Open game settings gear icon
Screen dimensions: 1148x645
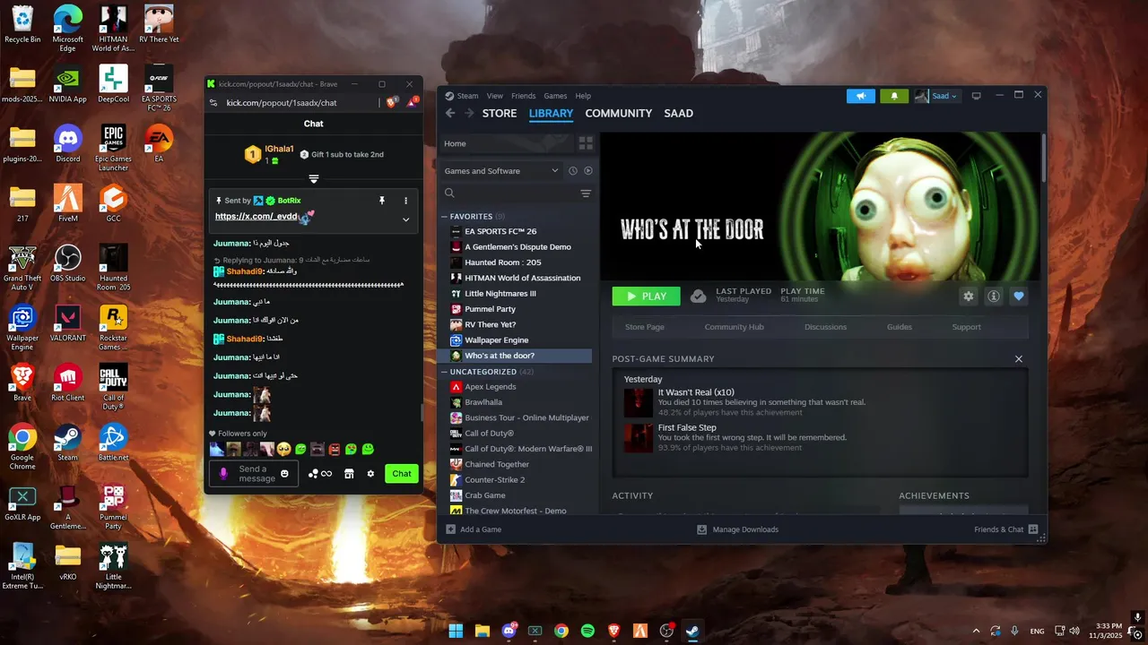968,297
